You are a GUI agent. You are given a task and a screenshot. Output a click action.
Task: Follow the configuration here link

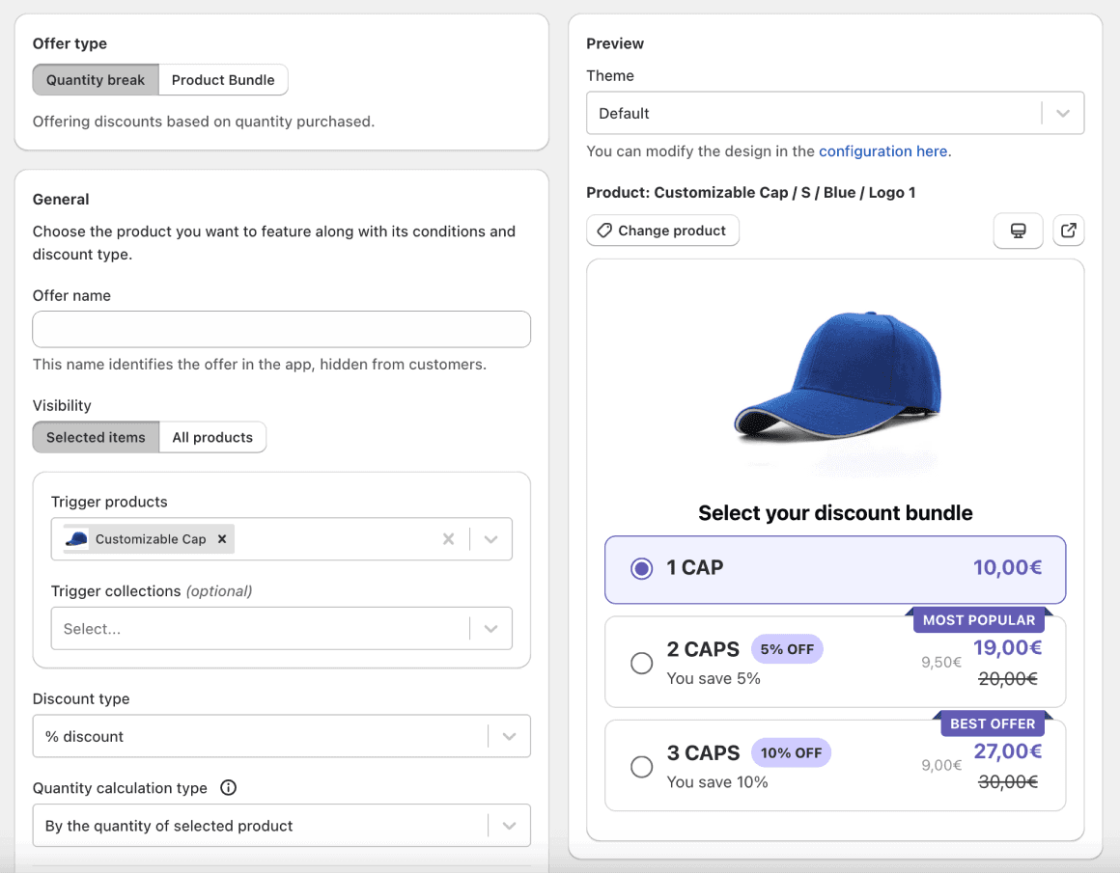point(882,151)
